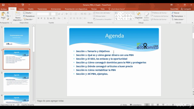Select the text box shape in gallery

click(x=116, y=13)
